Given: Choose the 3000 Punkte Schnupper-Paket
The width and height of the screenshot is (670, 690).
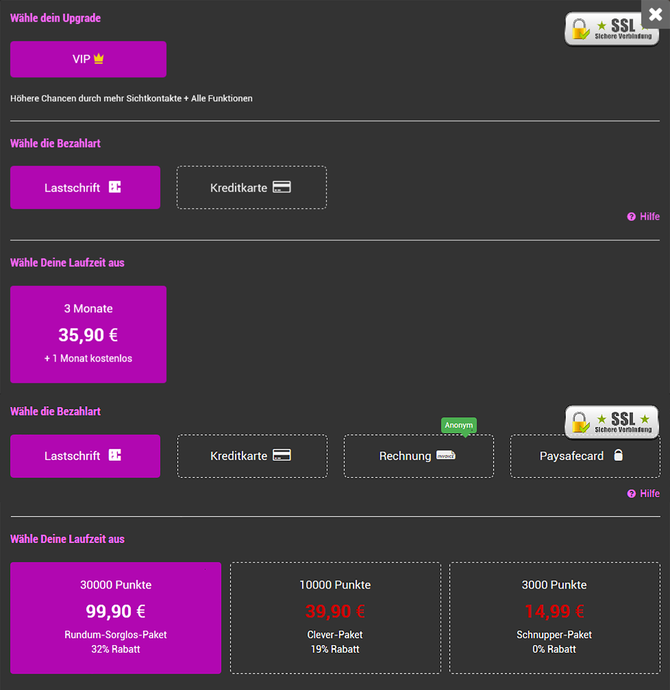Looking at the screenshot, I should (554, 618).
